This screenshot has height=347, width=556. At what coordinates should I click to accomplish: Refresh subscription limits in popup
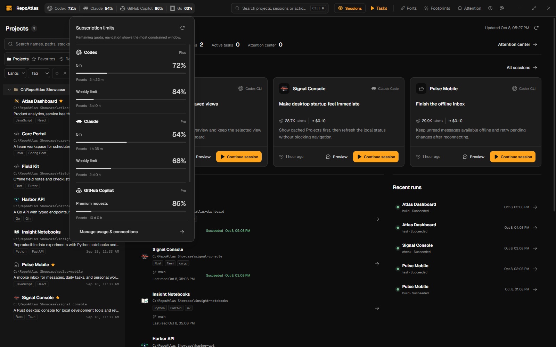click(x=182, y=28)
